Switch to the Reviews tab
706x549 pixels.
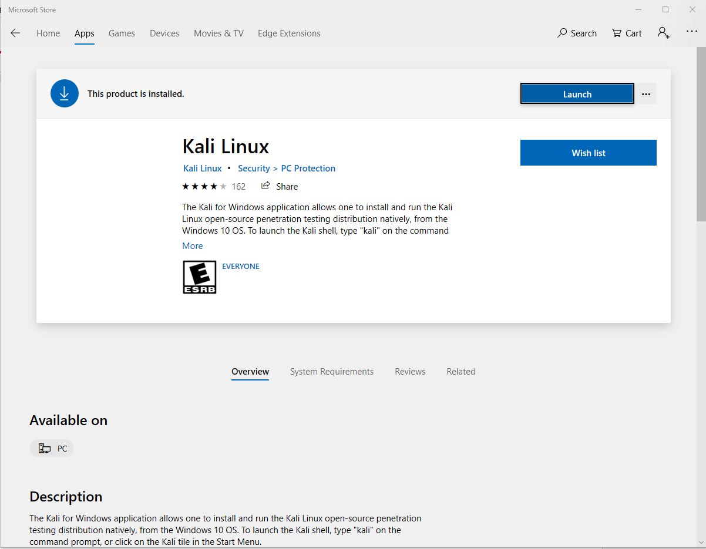coord(410,371)
